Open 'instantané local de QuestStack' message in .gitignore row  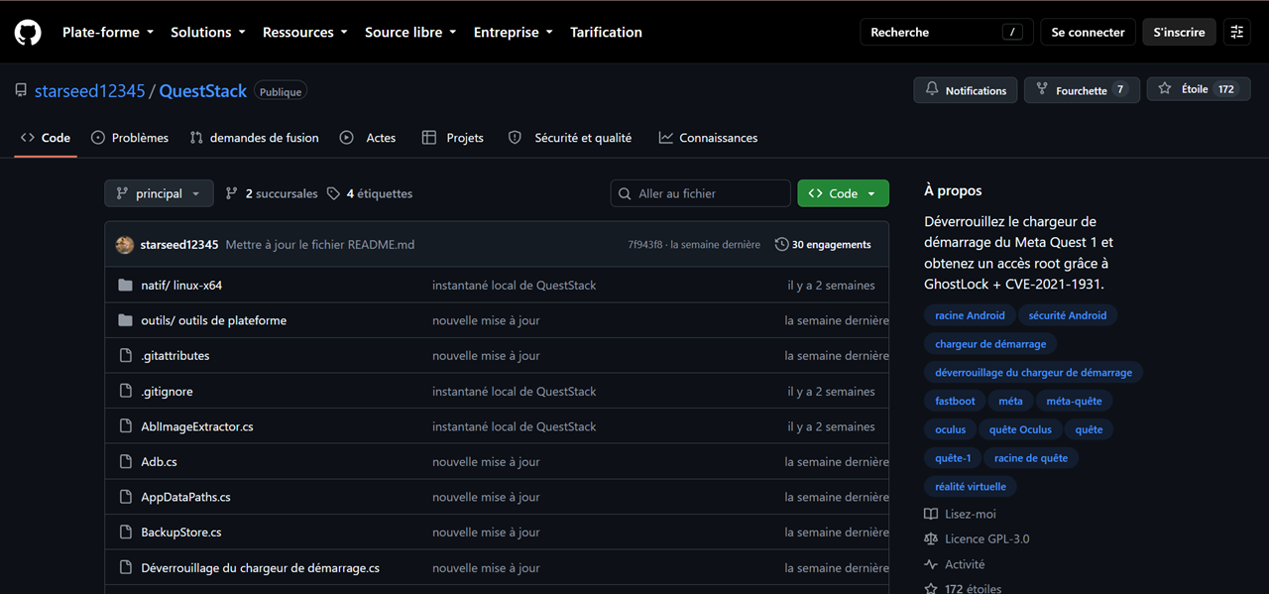point(515,391)
